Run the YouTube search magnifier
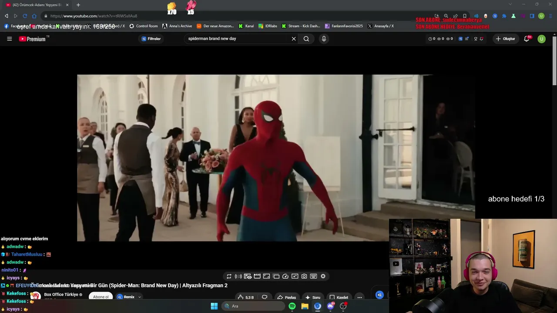Viewport: 557px width, 313px height. 306,39
